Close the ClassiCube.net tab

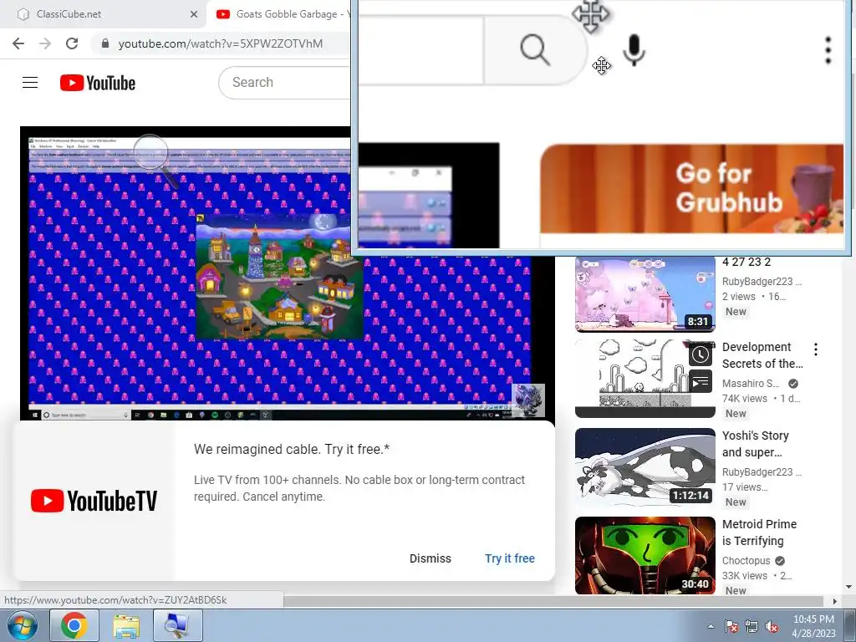coord(194,14)
